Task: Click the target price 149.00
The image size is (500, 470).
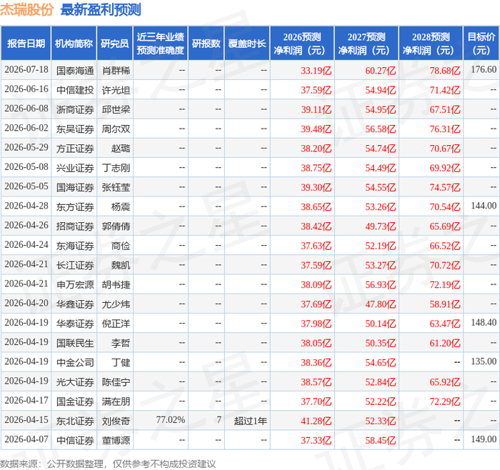Action: (484, 439)
